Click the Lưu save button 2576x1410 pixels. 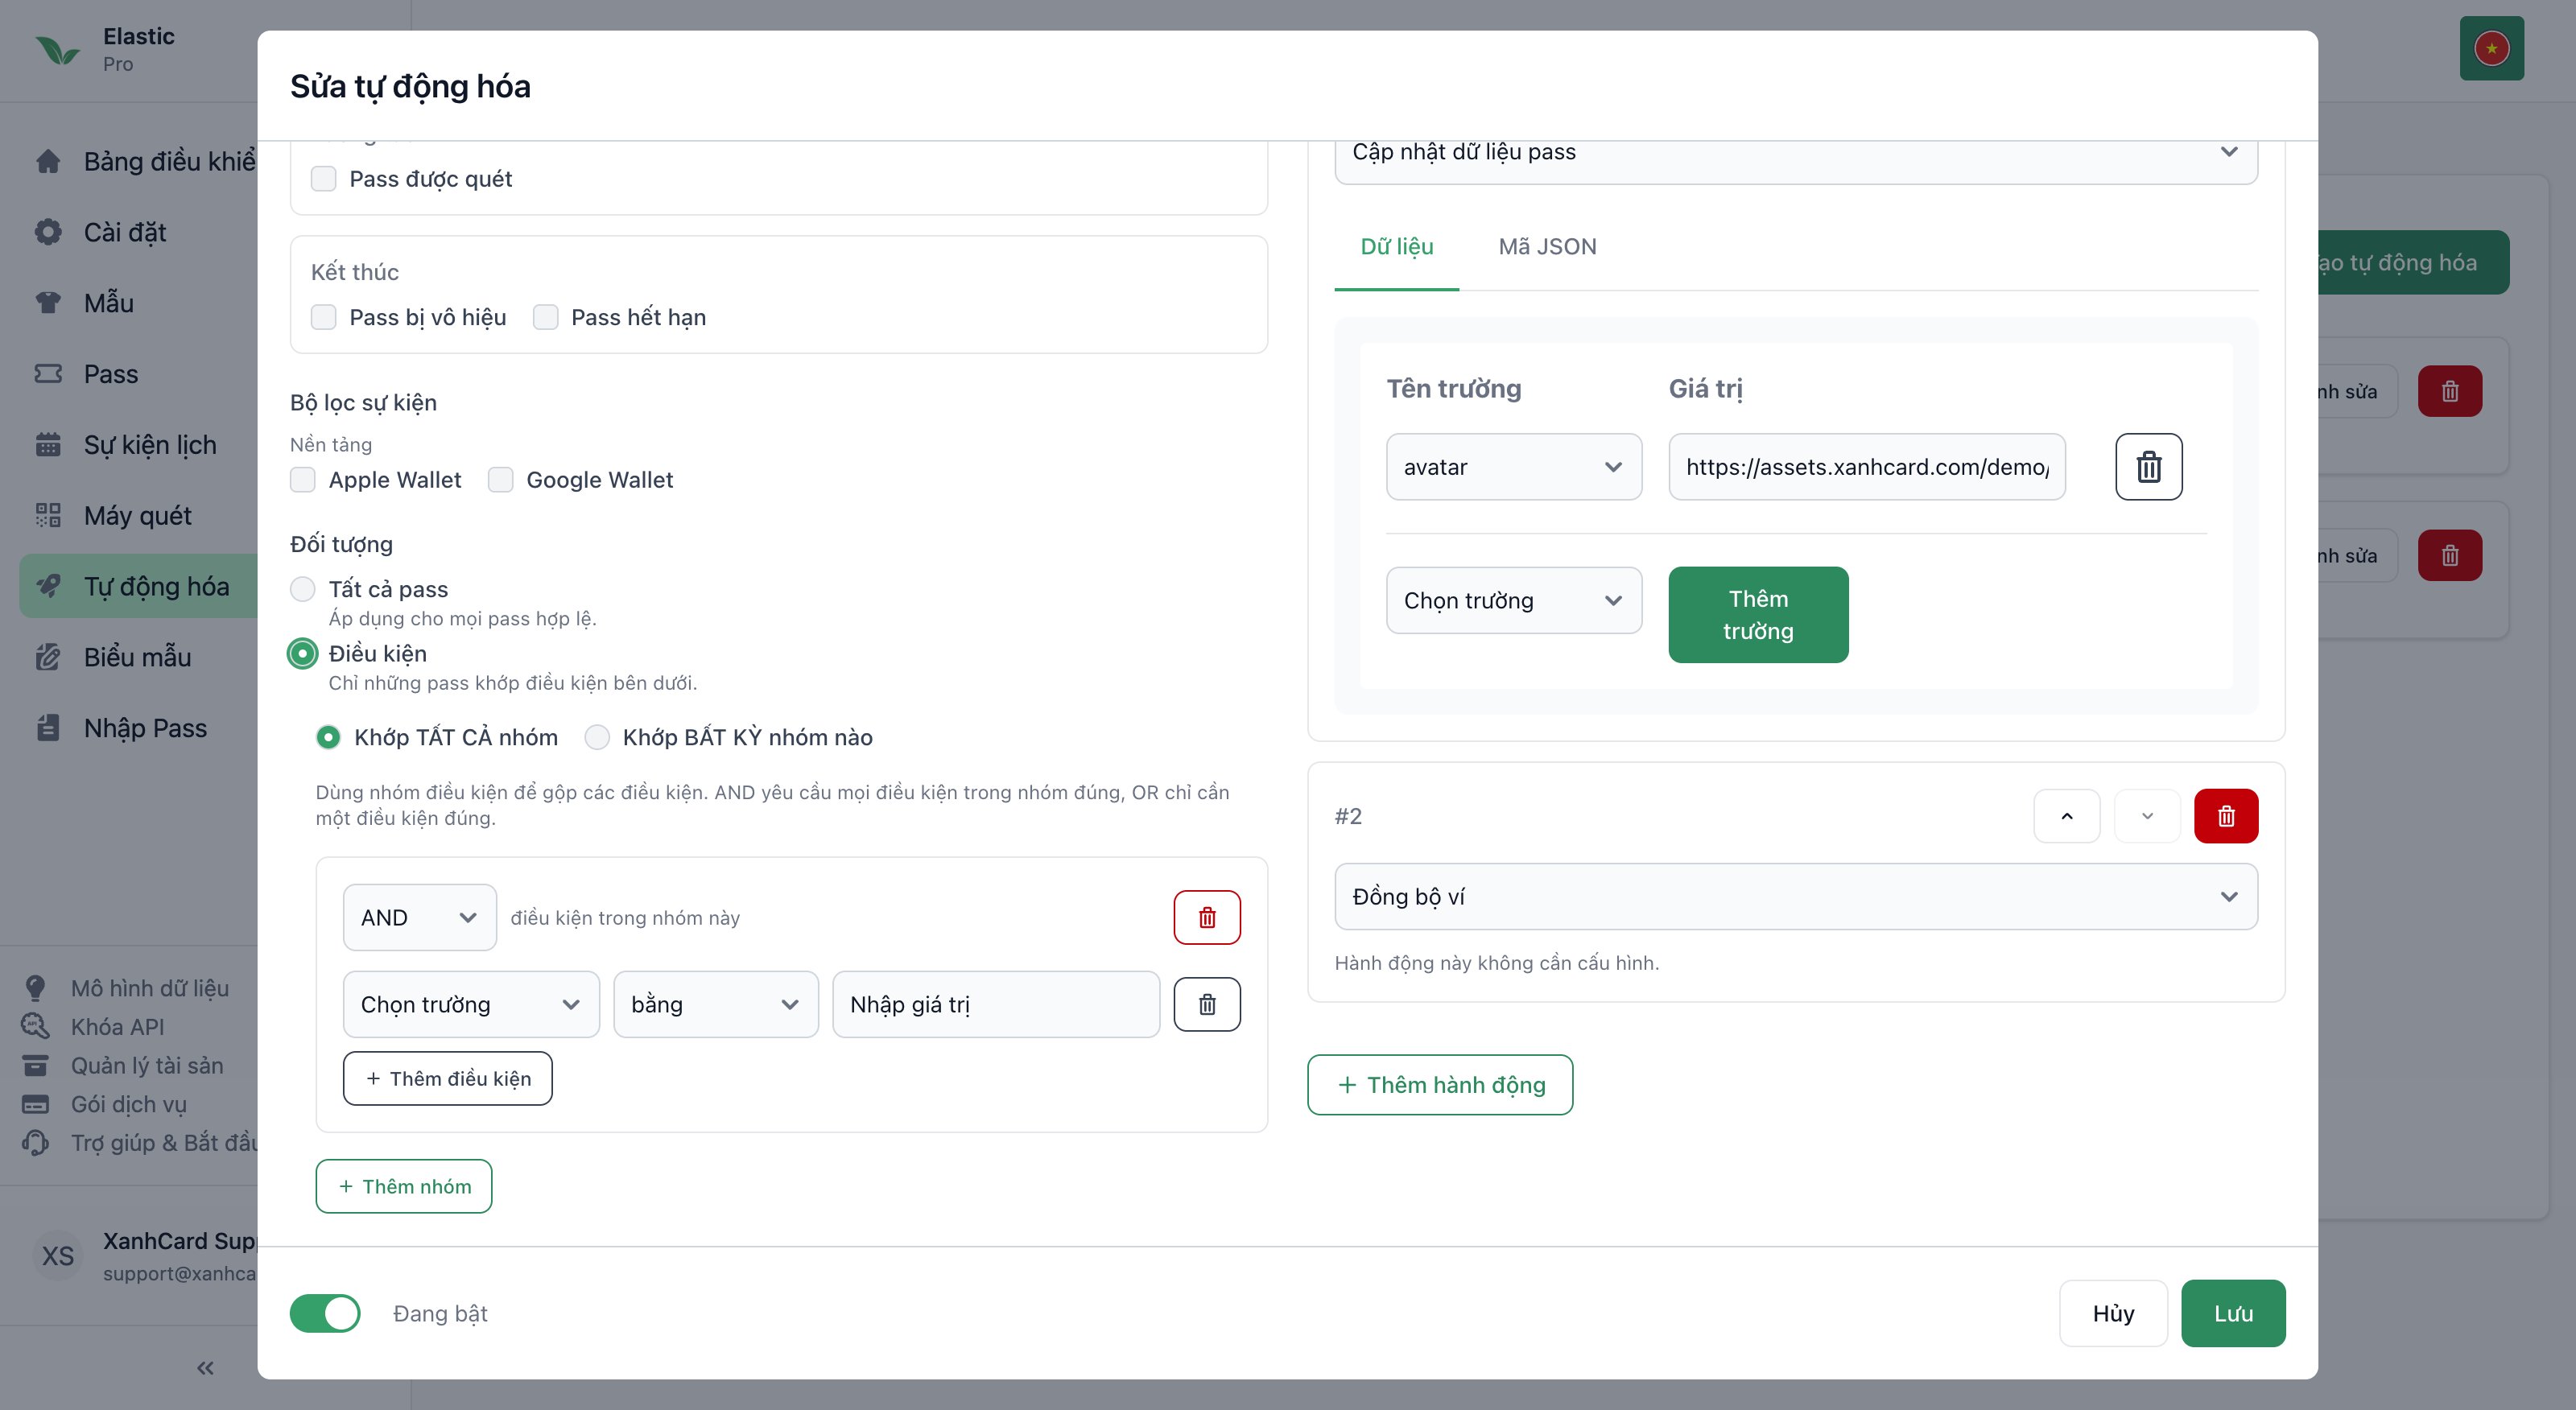pos(2233,1313)
